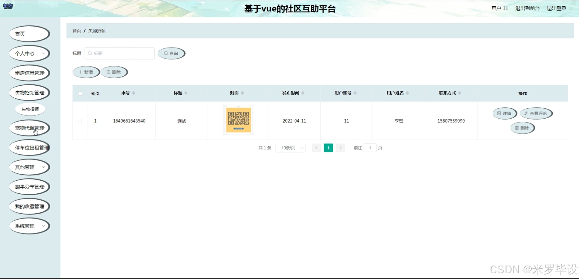The height and width of the screenshot is (279, 579).
Task: Click the 共 1 条 total count text
Action: pos(265,148)
